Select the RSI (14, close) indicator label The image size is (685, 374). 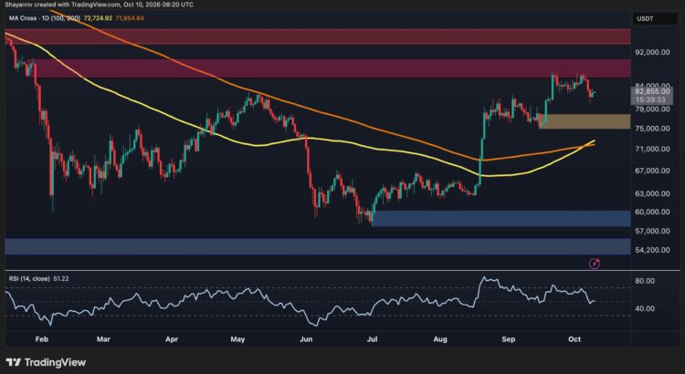coord(30,278)
